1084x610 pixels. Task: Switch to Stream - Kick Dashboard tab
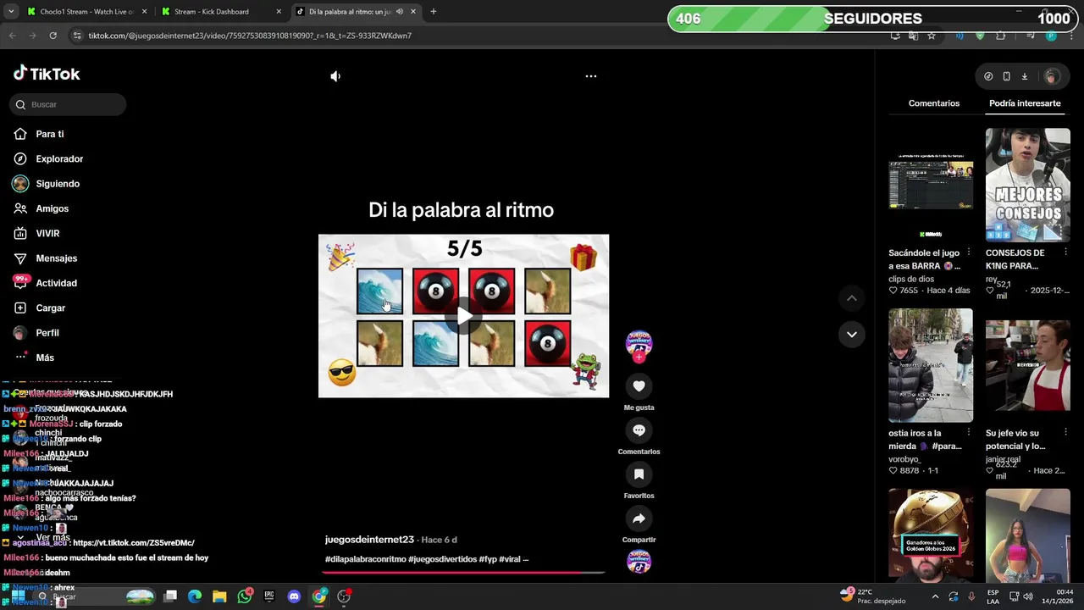(220, 12)
